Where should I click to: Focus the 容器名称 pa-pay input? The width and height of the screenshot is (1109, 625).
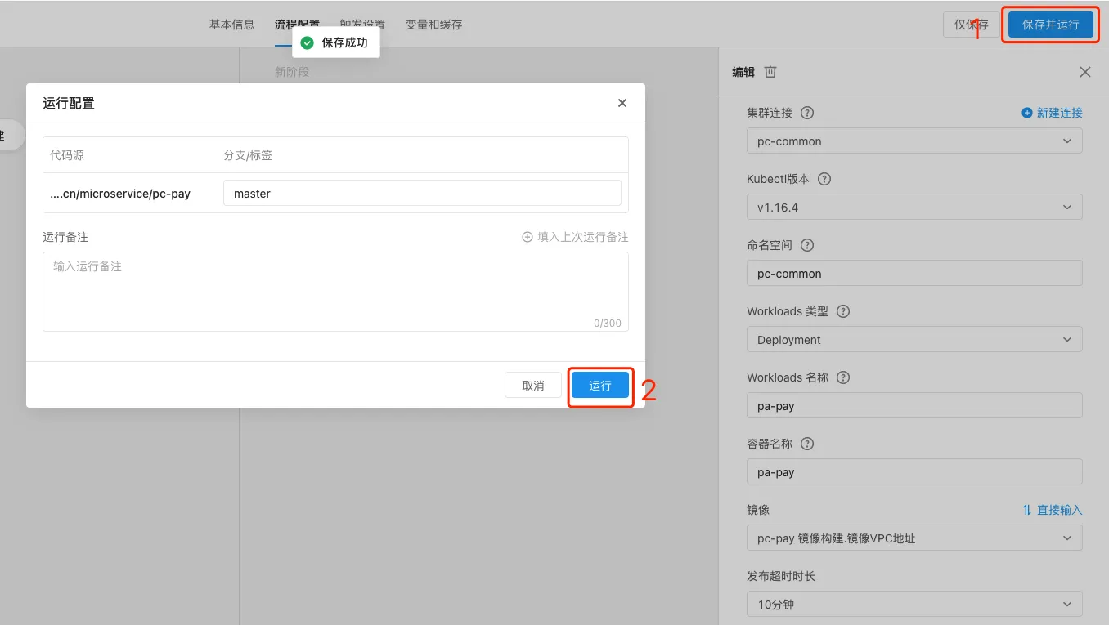914,472
